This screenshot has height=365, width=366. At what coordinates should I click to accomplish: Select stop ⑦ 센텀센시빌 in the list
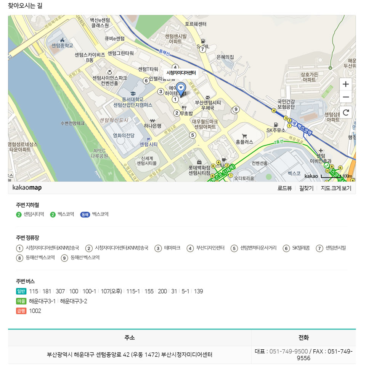tap(331, 248)
